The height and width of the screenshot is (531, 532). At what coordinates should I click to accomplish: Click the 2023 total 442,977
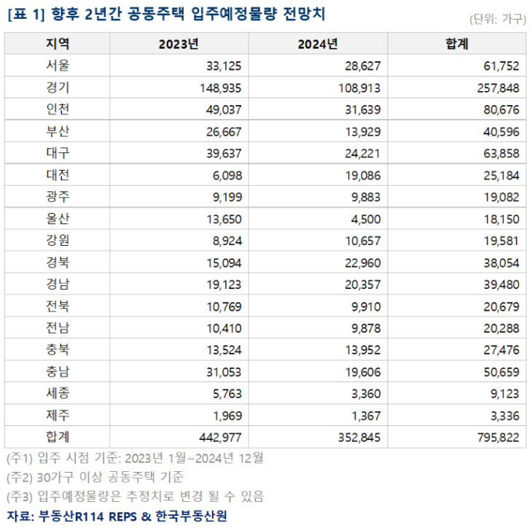point(221,438)
